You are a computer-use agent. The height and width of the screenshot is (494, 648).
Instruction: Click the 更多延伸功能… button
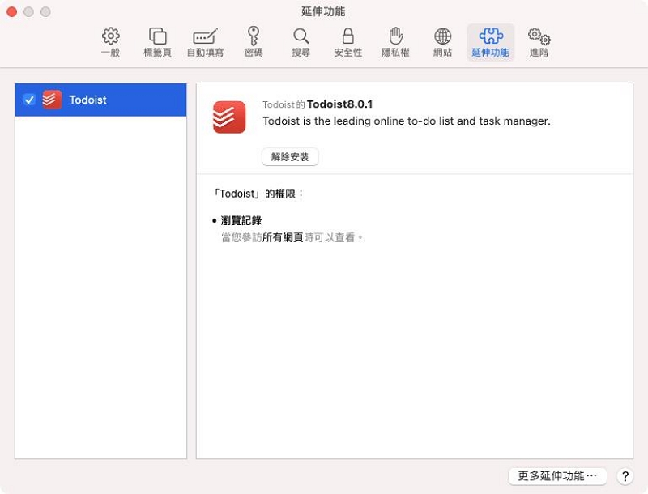coord(557,476)
